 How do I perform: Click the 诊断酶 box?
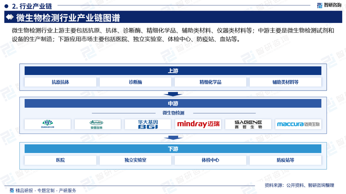point(136,82)
